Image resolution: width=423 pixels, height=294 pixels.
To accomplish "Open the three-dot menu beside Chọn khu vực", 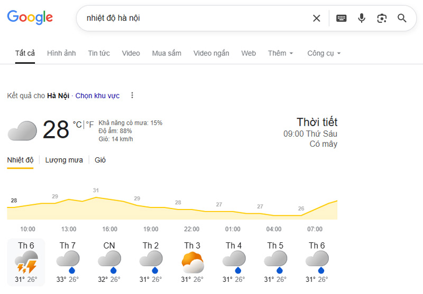I will [132, 96].
